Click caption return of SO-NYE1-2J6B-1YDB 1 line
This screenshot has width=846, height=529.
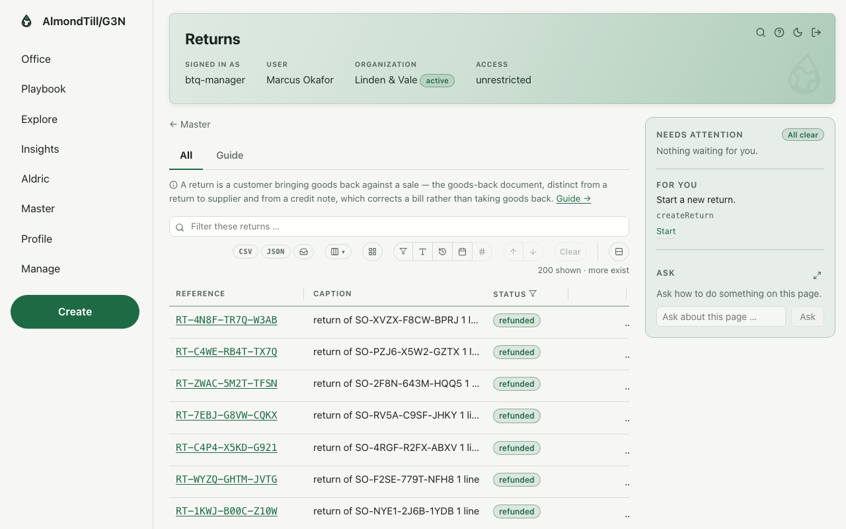click(397, 511)
